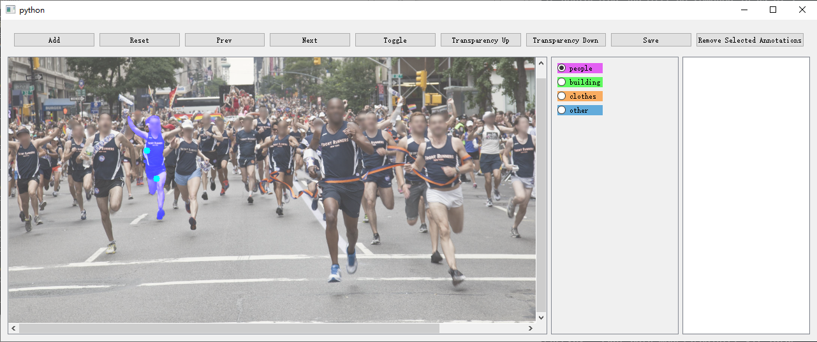Select the clothes label option
Screen dimensions: 817x342
point(562,96)
